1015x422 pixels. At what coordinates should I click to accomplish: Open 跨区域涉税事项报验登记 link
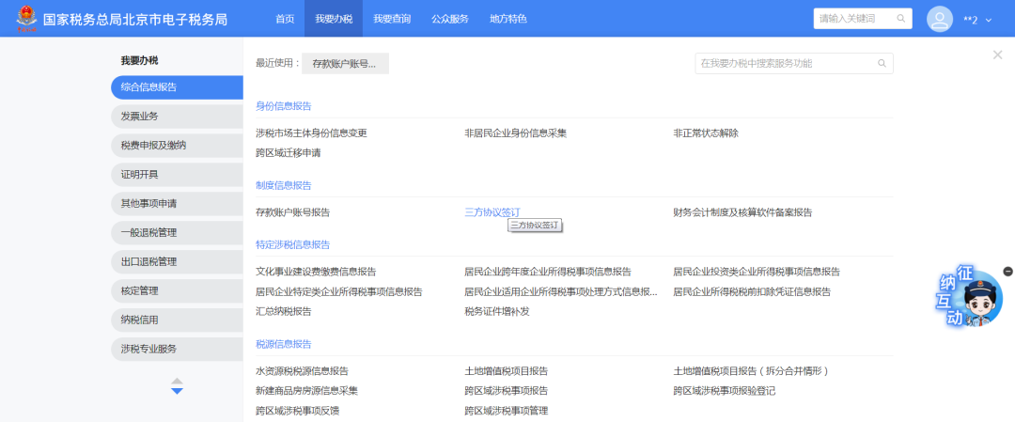point(725,391)
